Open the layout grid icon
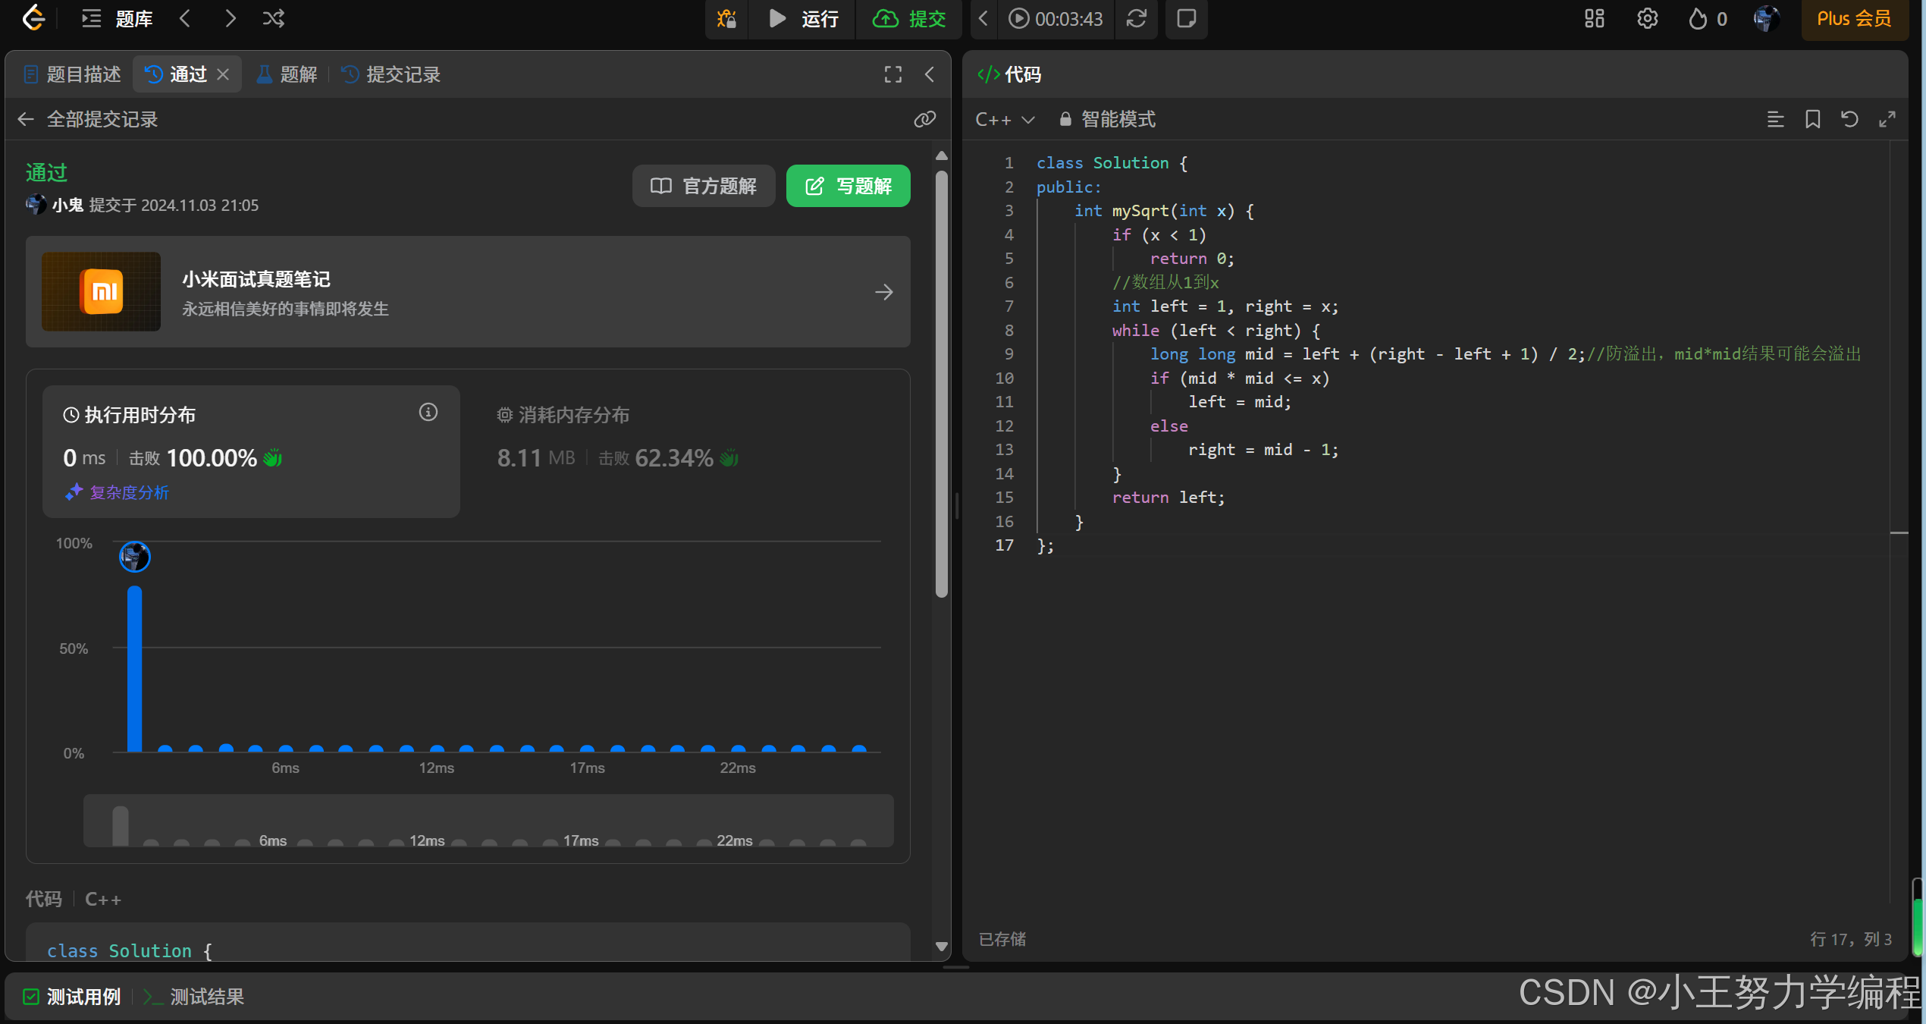 [x=1594, y=18]
